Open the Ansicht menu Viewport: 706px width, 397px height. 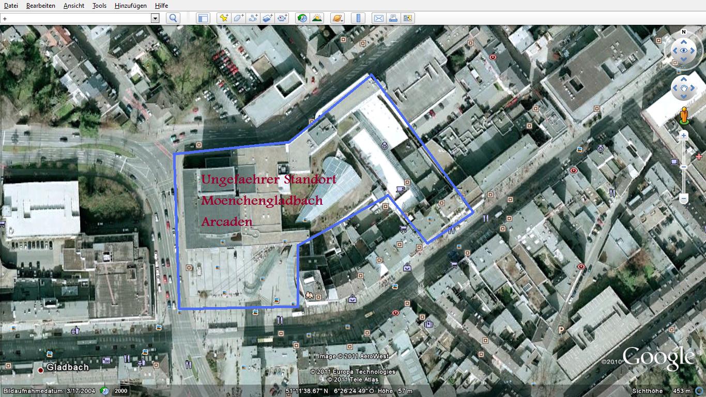click(74, 5)
